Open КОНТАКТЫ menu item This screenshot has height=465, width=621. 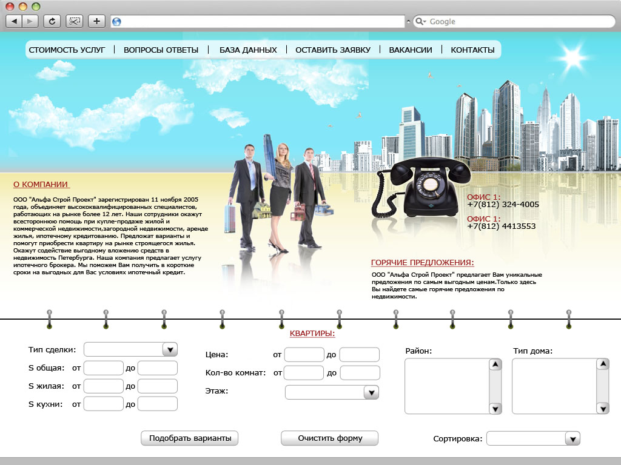(x=472, y=50)
